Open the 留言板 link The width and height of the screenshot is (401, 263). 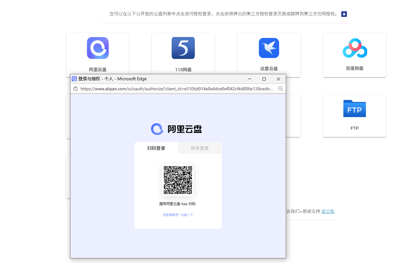[x=328, y=211]
